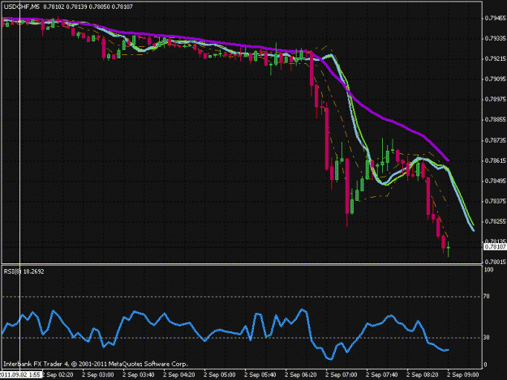Click the 0.79335 price scale label
The image size is (507, 380).
pyautogui.click(x=495, y=39)
